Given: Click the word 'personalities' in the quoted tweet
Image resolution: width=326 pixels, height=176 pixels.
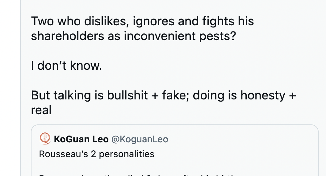Looking at the screenshot, I should (x=127, y=154).
